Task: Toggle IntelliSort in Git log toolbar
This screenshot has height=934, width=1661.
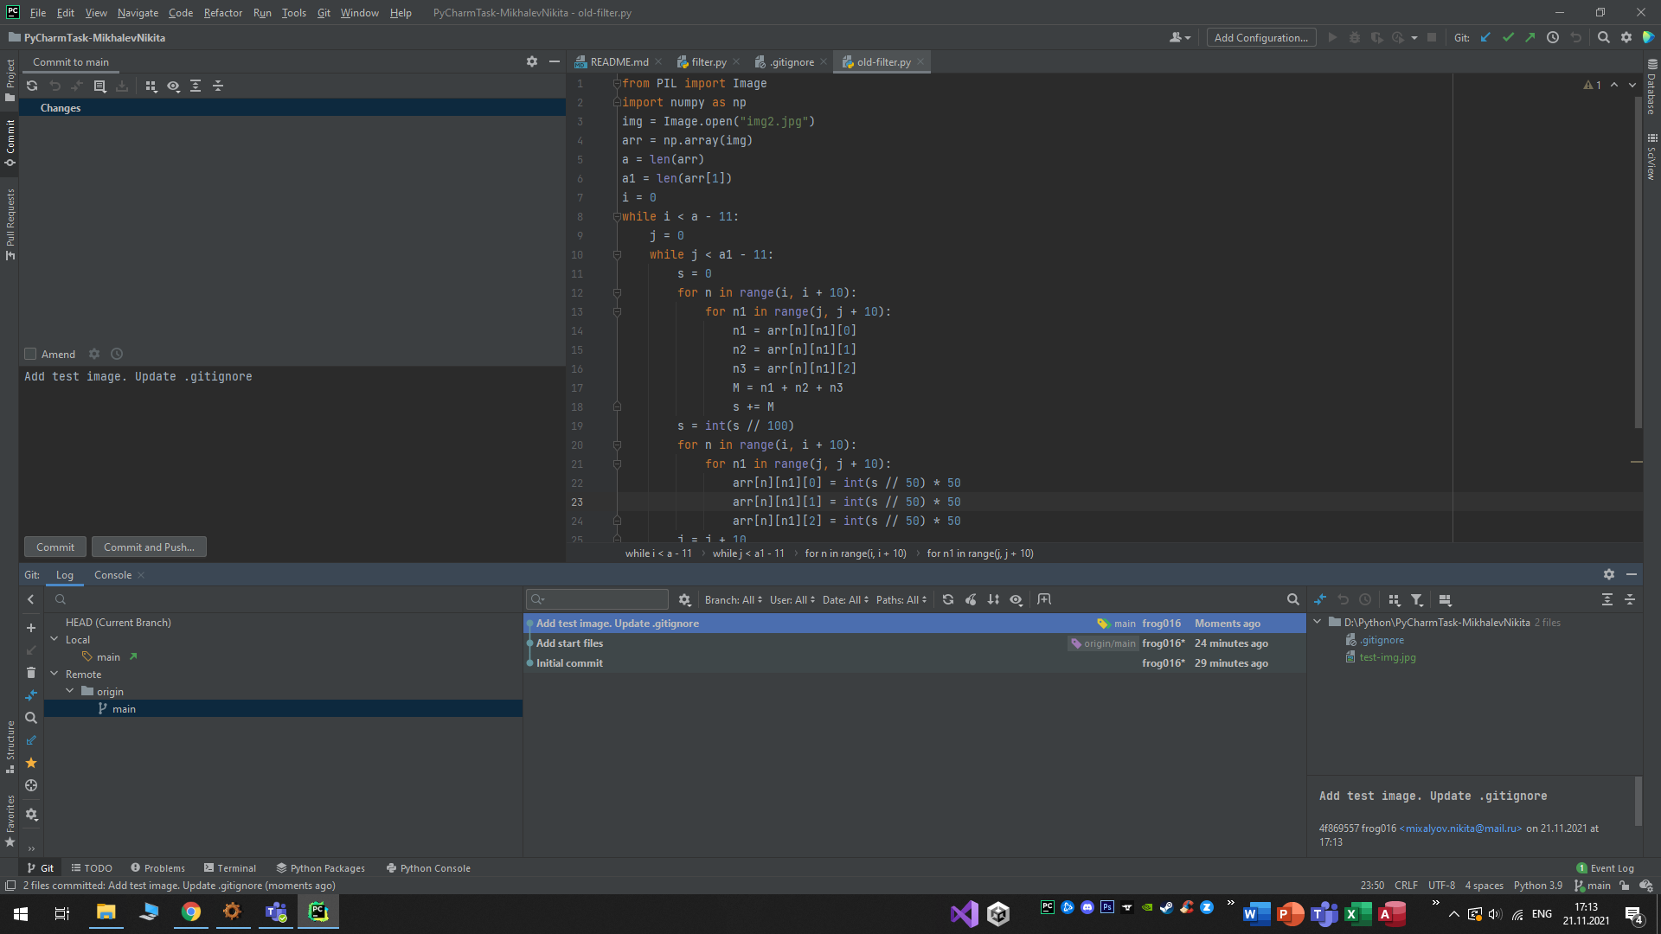Action: coord(993,599)
